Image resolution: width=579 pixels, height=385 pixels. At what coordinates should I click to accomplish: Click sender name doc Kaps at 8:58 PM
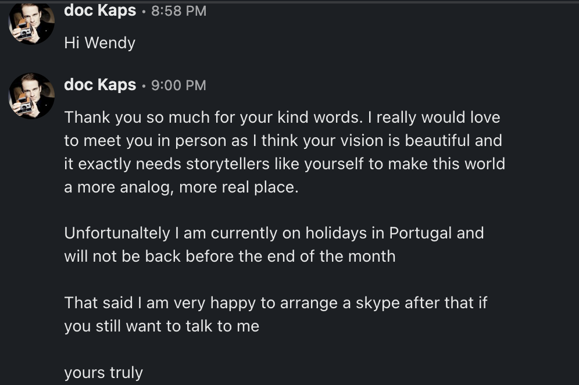point(100,10)
